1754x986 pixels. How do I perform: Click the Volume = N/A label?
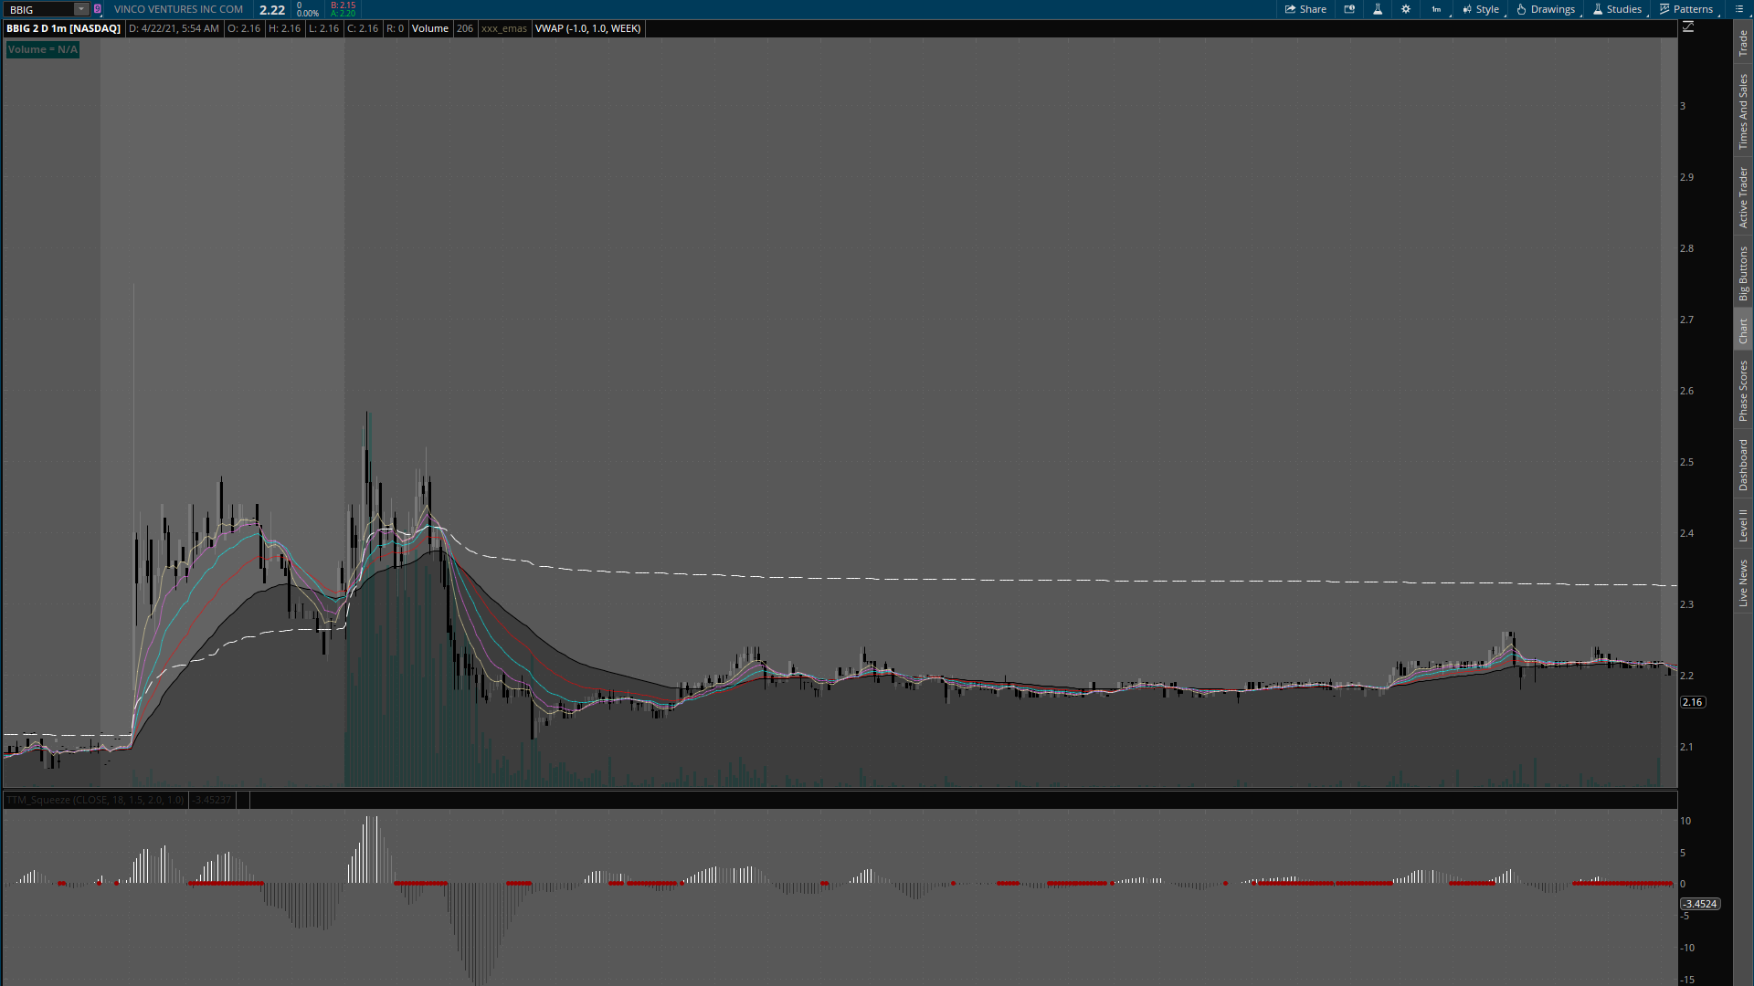click(x=43, y=49)
